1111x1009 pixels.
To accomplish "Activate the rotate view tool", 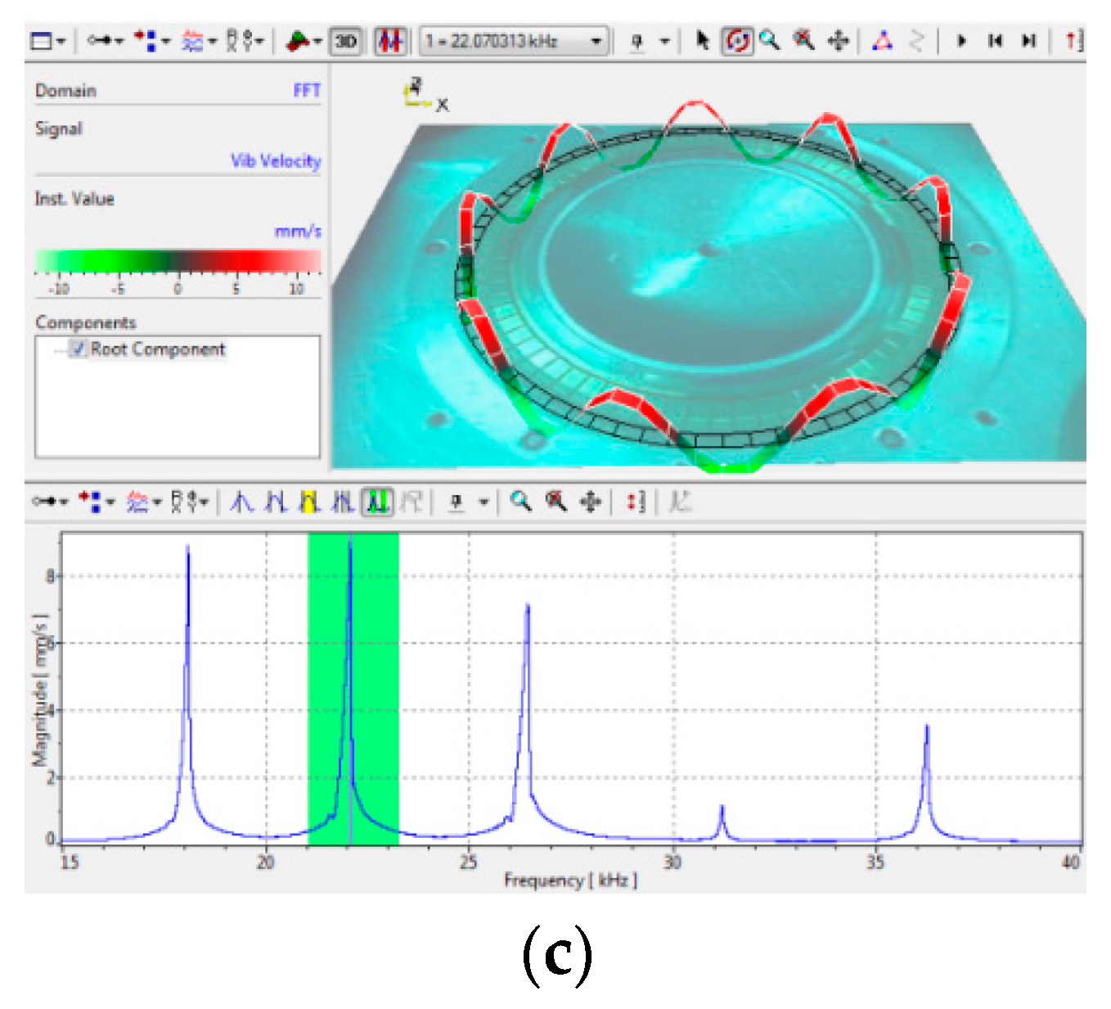I will pos(737,40).
